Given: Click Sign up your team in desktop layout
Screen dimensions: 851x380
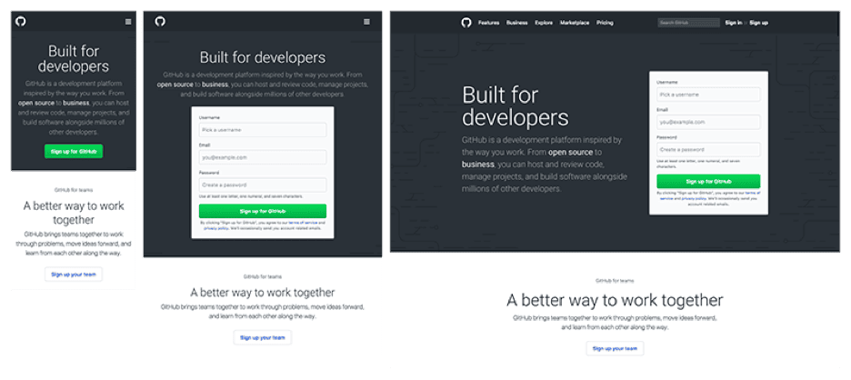Looking at the screenshot, I should pyautogui.click(x=615, y=348).
